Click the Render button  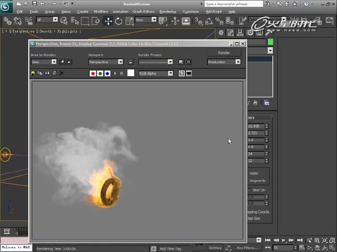(224, 53)
